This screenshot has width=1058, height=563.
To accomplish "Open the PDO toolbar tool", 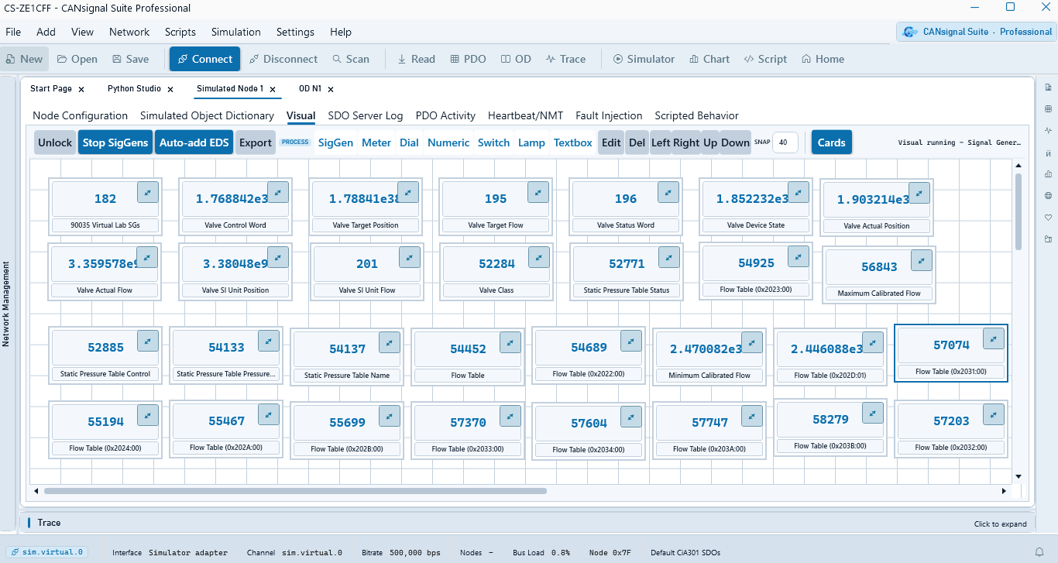I will tap(467, 59).
